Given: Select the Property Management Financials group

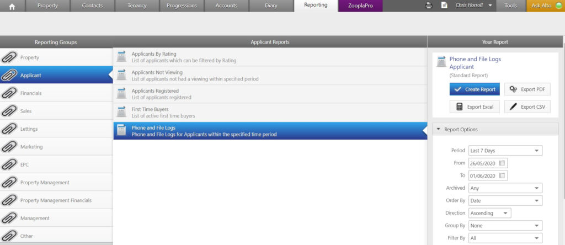Looking at the screenshot, I should 56,200.
